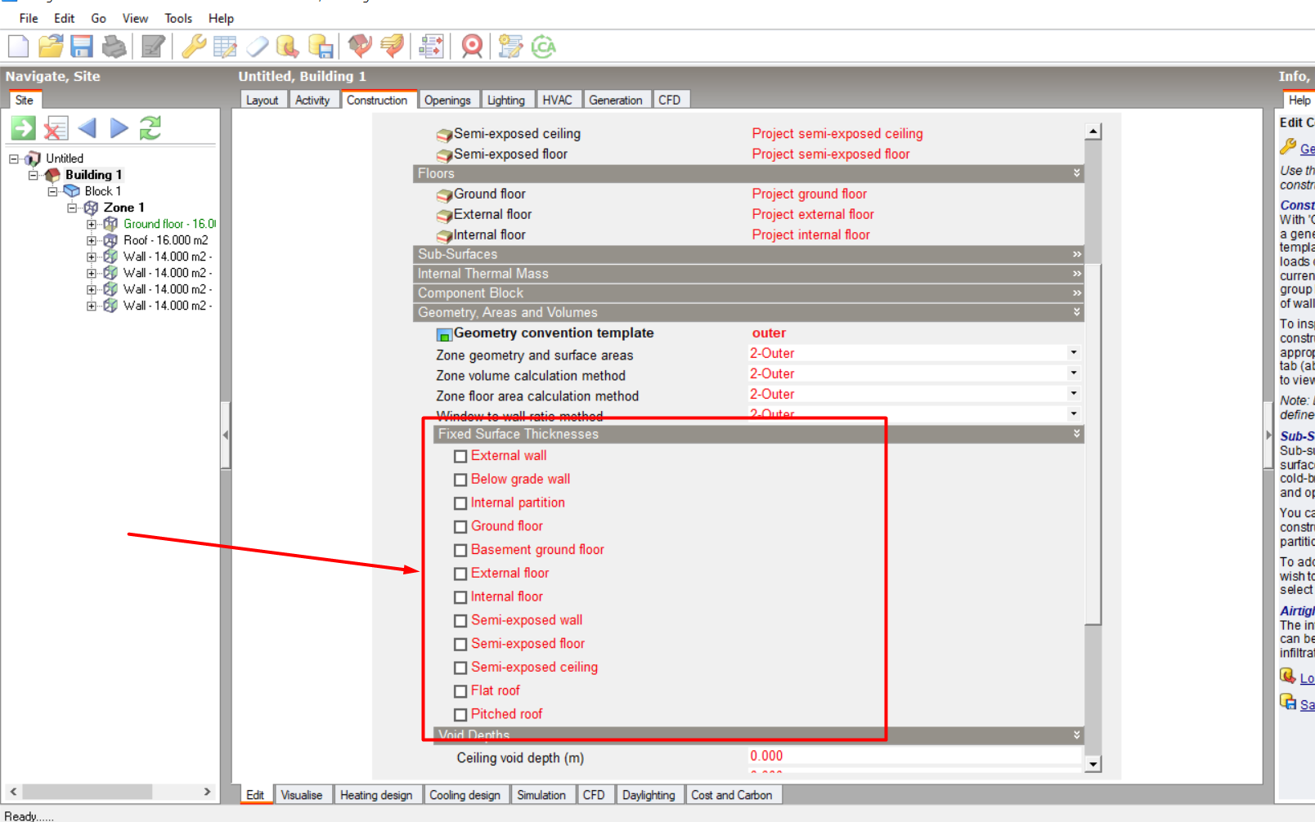Select the Ground floor surface in tree

pyautogui.click(x=169, y=224)
